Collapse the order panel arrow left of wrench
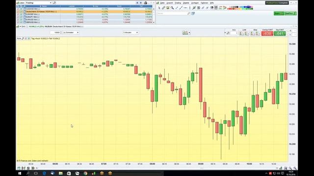The width and height of the screenshot is (314, 176). (x=225, y=33)
